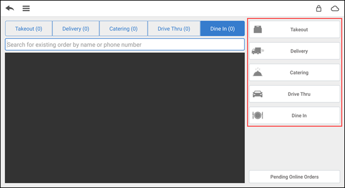Select the Drive Thru (0) tab
This screenshot has height=188, width=345.
pyautogui.click(x=174, y=29)
